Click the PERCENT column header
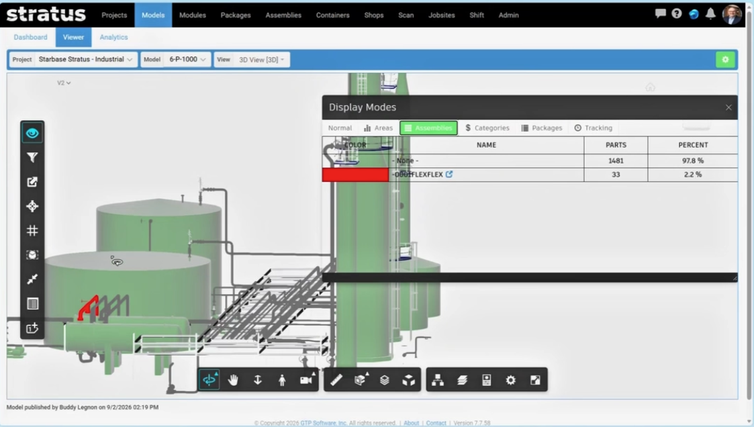Screen dimensions: 754x427 [x=693, y=145]
